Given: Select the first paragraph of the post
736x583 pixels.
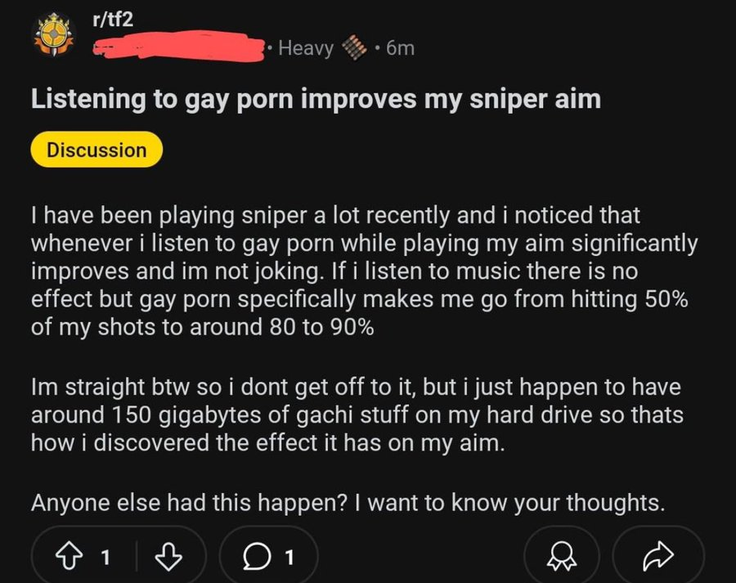Looking at the screenshot, I should coord(364,271).
